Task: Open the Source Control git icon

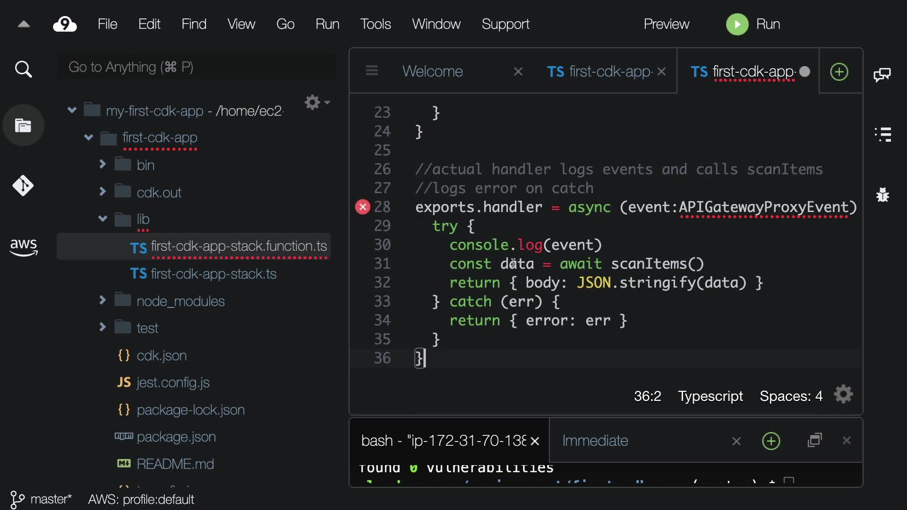Action: [x=23, y=186]
